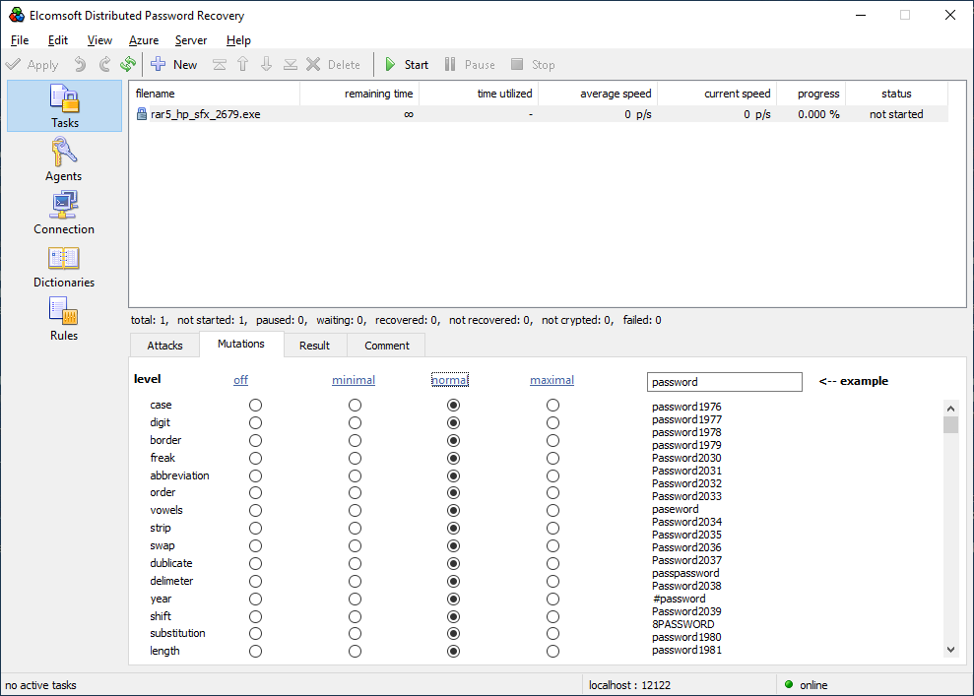974x696 pixels.
Task: Move task to top of queue
Action: (x=220, y=65)
